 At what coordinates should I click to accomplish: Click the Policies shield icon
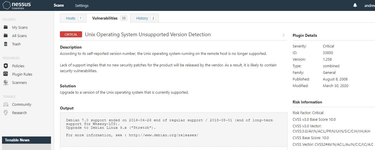point(5,66)
